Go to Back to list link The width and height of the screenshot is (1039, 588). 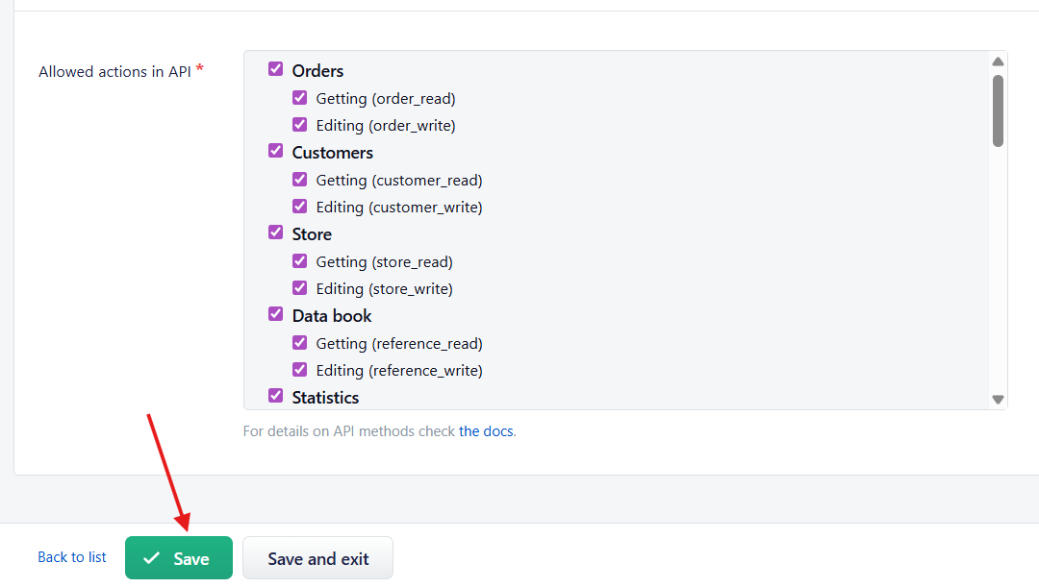[72, 557]
